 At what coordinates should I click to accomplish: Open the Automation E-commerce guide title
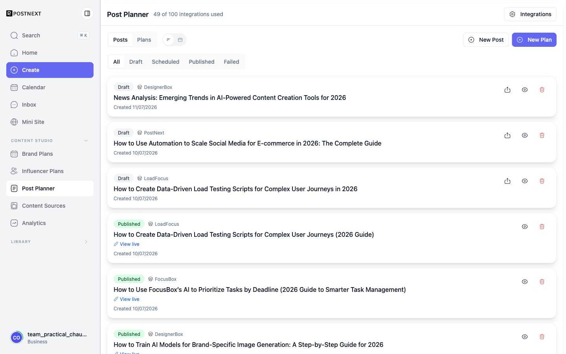tap(248, 143)
